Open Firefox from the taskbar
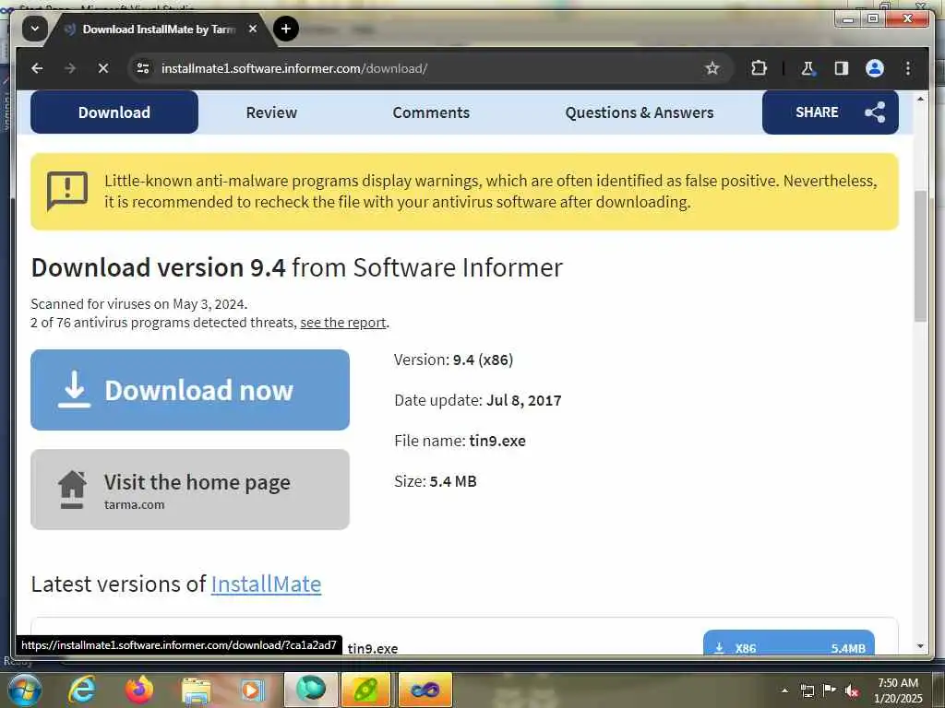This screenshot has height=708, width=945. 139,690
